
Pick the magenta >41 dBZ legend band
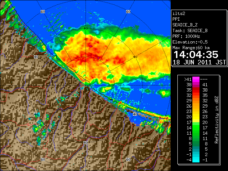coord(196,79)
